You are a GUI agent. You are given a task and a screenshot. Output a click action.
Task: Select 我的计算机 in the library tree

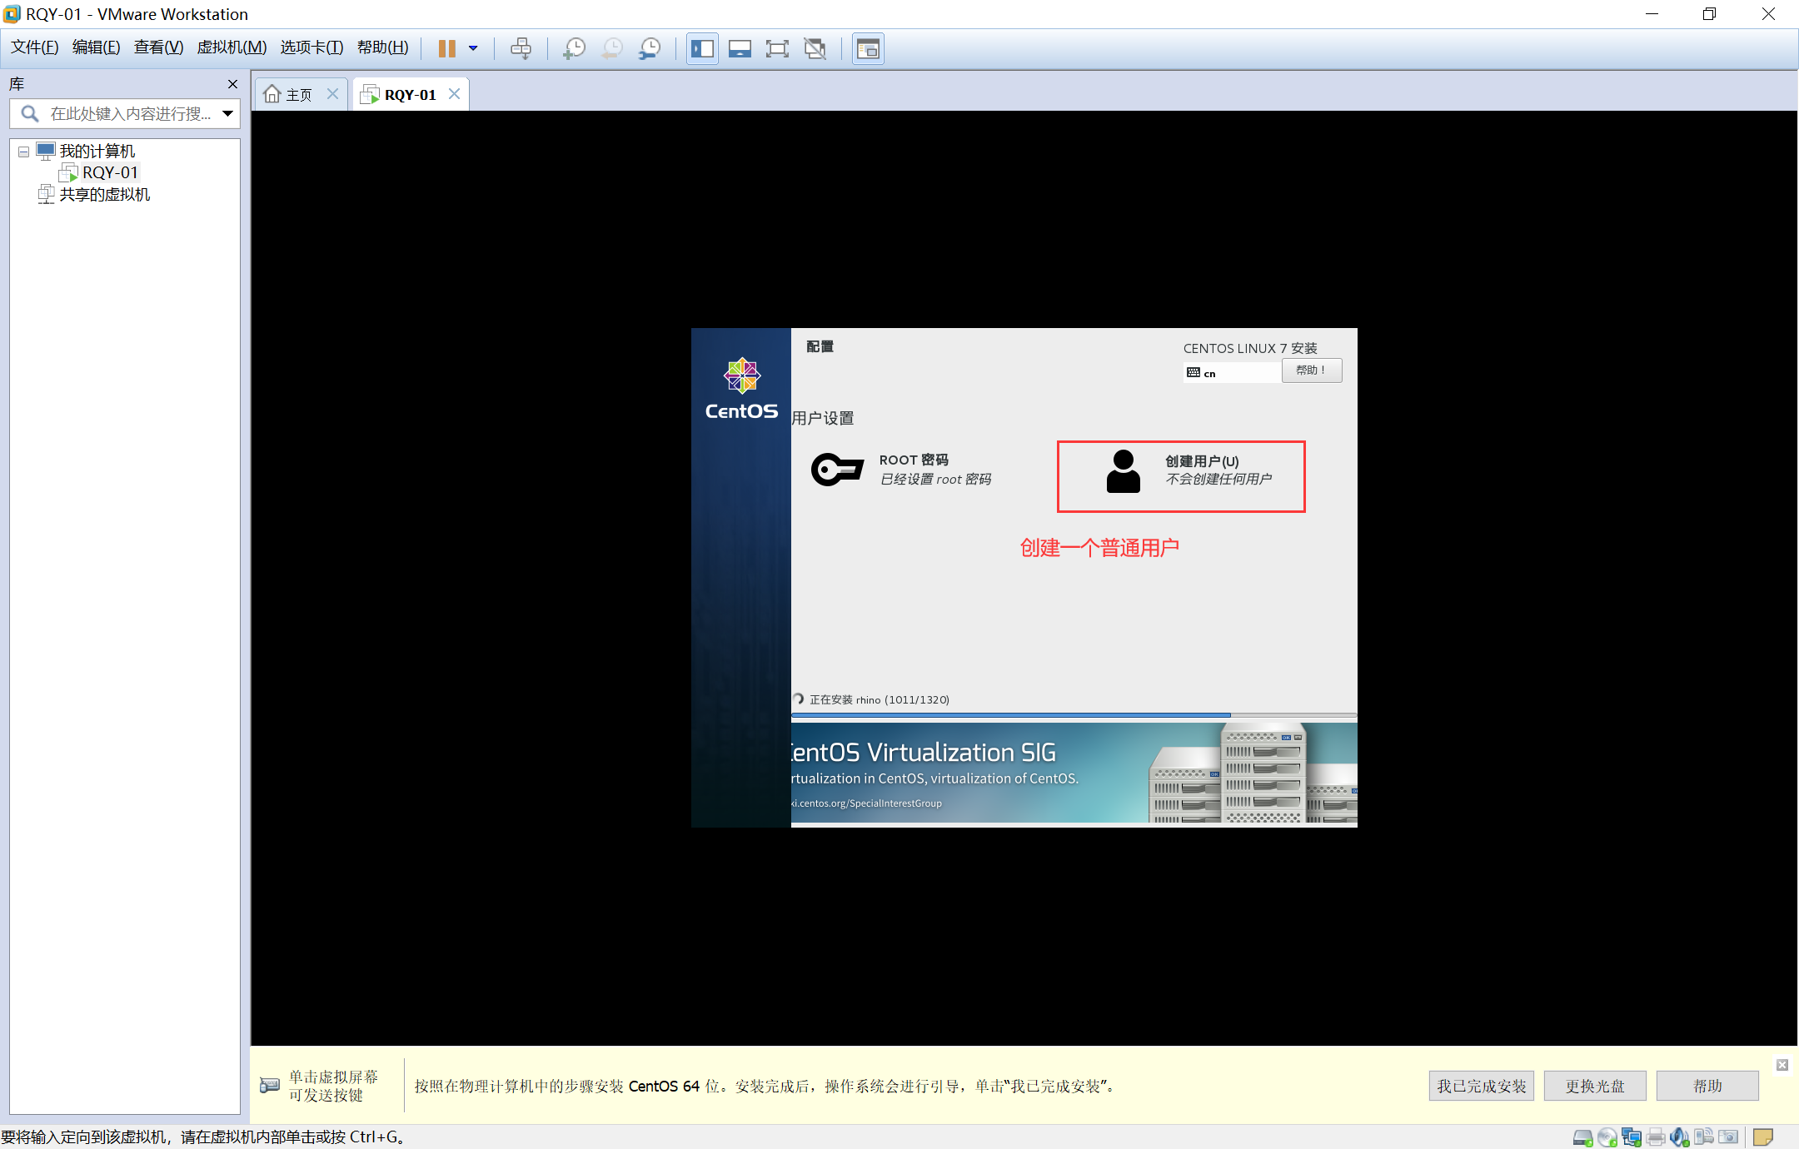tap(97, 151)
